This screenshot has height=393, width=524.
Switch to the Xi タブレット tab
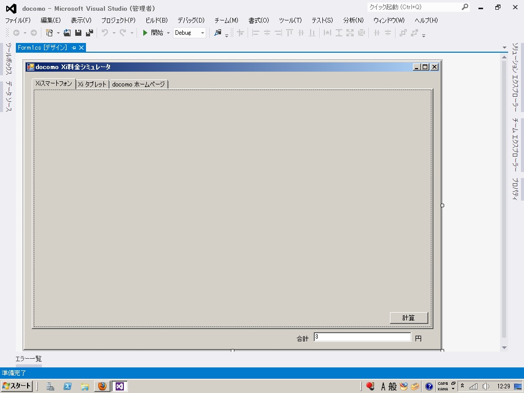tap(92, 84)
